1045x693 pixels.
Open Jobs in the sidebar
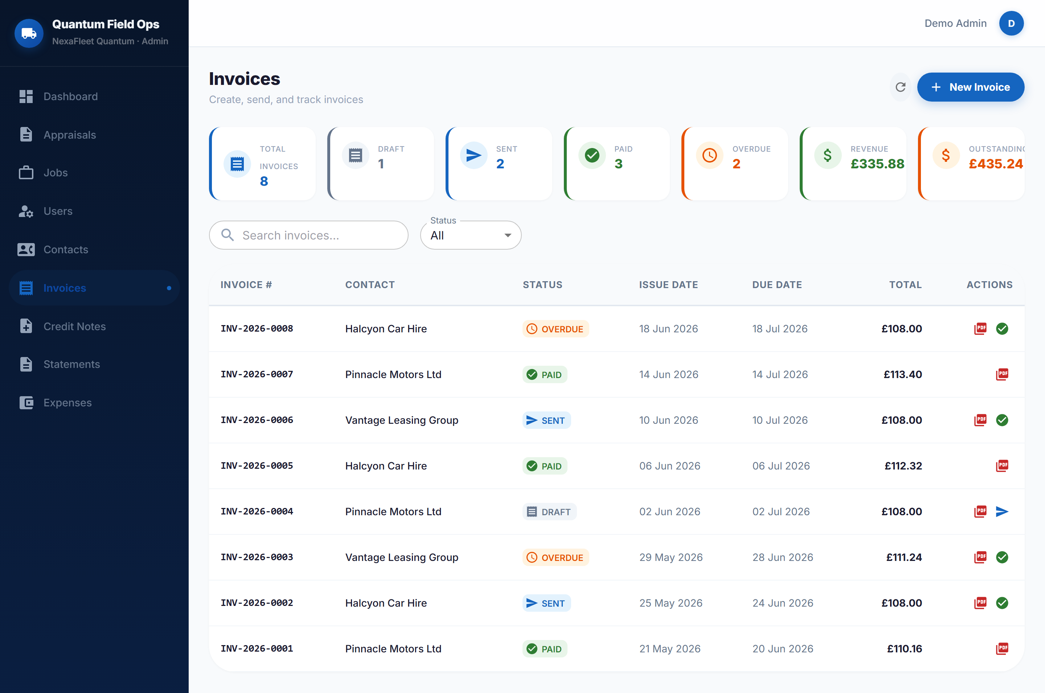(94, 173)
